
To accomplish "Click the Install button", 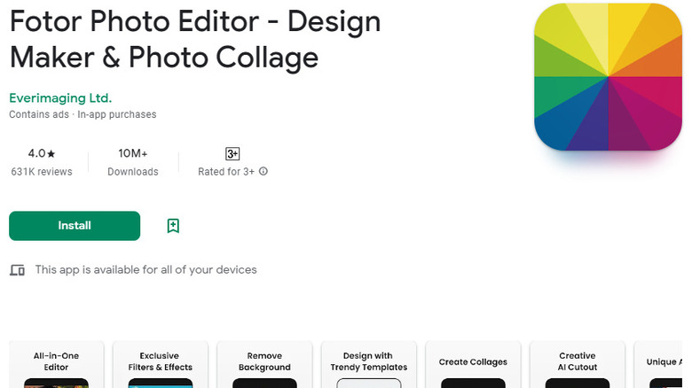I will pos(75,226).
